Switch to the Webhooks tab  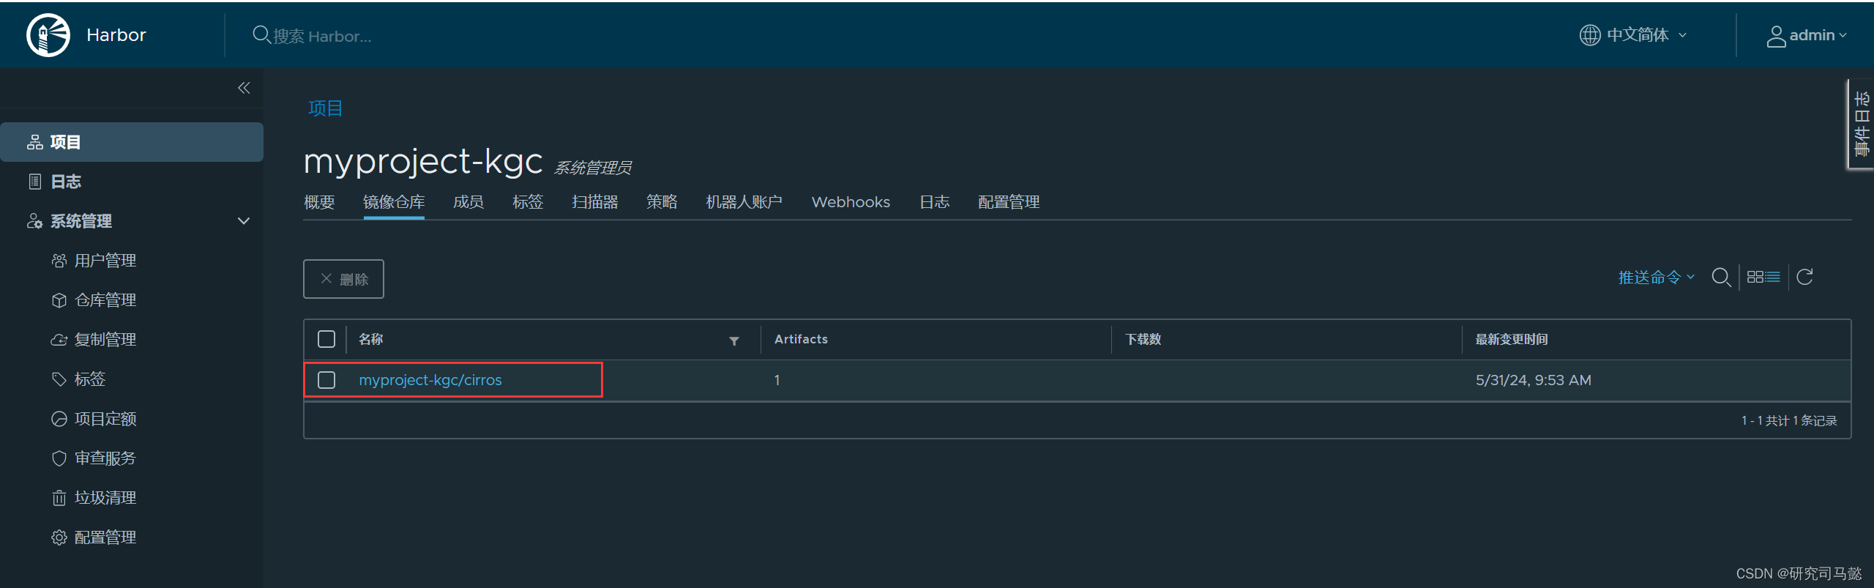[851, 202]
